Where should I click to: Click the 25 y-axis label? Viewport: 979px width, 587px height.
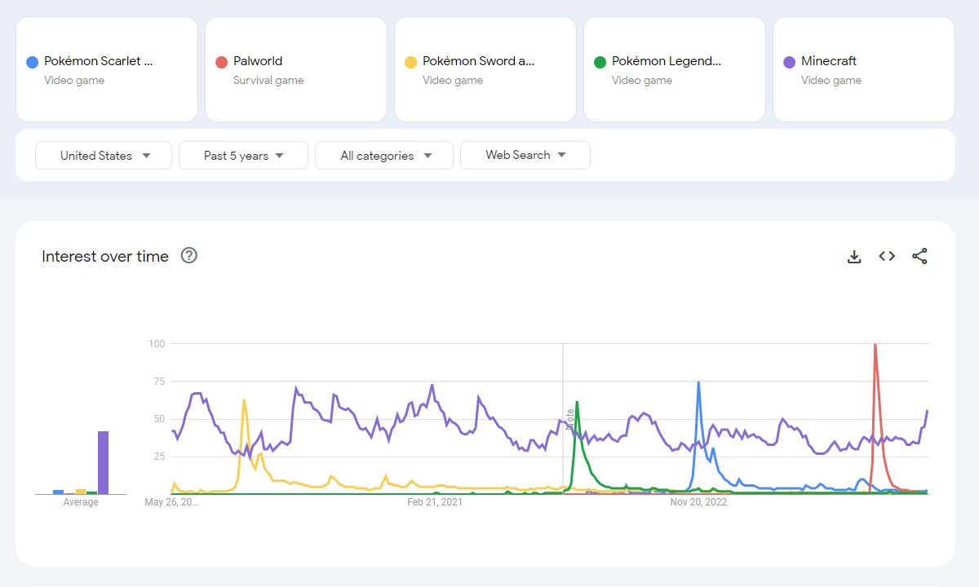(x=158, y=457)
